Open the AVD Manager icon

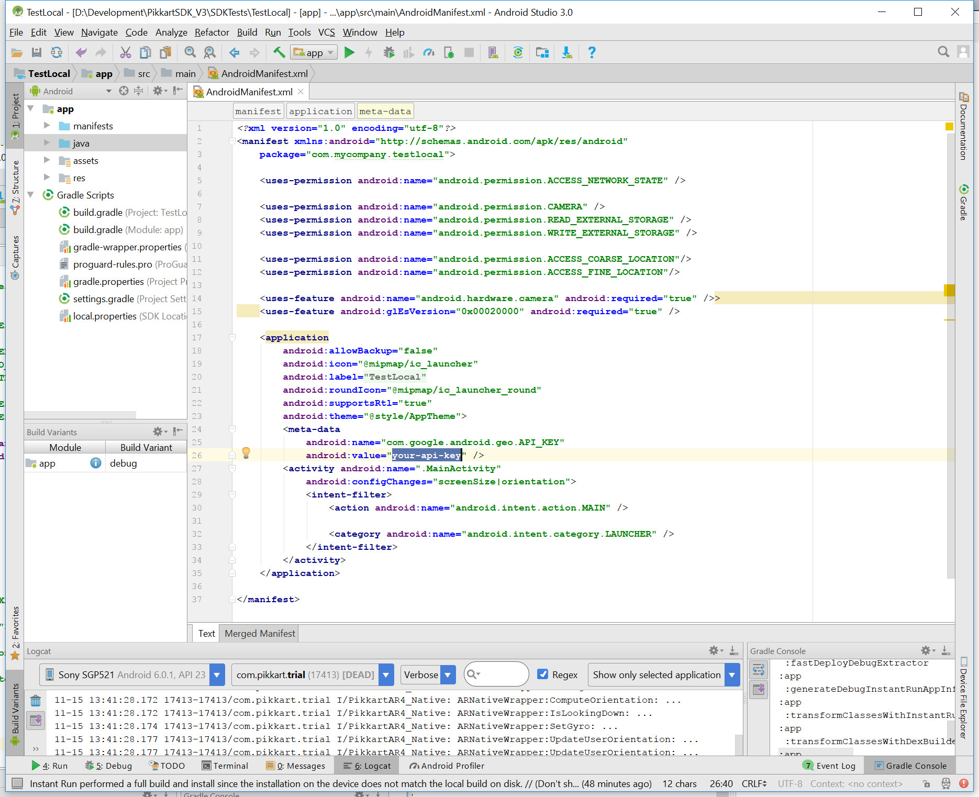[x=493, y=52]
